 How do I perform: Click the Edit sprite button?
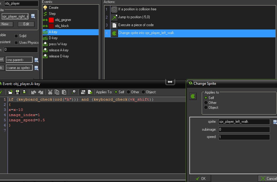[26, 24]
